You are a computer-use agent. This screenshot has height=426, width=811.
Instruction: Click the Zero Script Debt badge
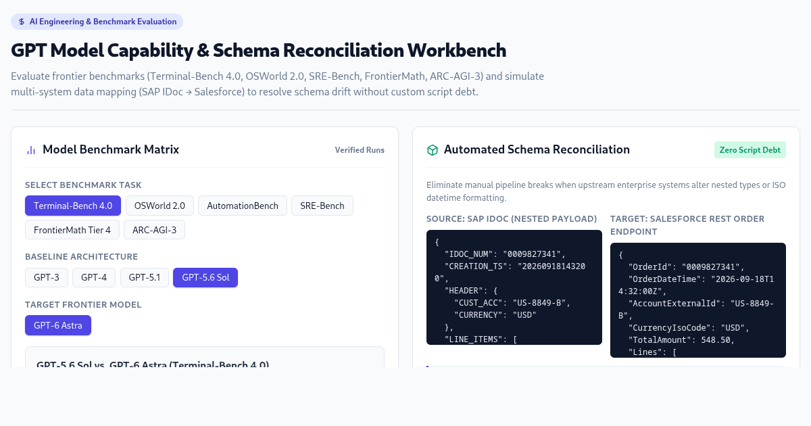(x=750, y=150)
